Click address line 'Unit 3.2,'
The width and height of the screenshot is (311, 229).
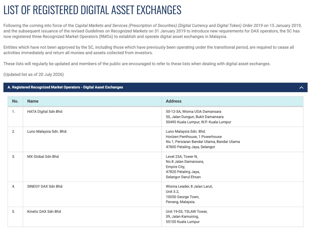pyautogui.click(x=172, y=191)
